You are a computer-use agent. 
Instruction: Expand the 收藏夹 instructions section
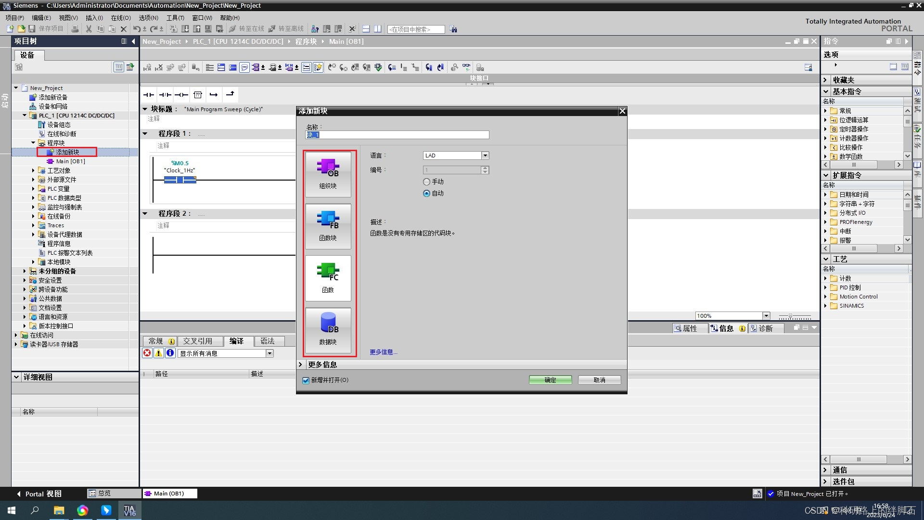tap(825, 80)
